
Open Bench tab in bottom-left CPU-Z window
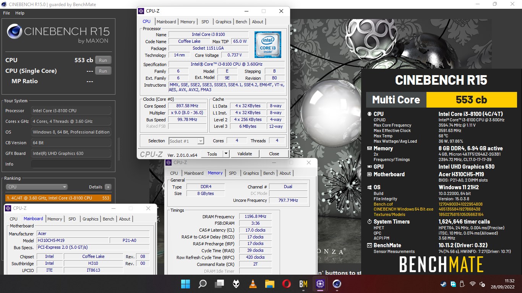109,219
